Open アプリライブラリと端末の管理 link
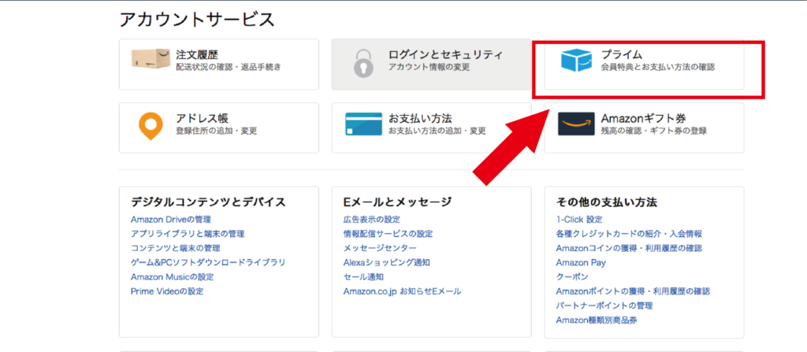Image resolution: width=807 pixels, height=352 pixels. click(x=188, y=234)
